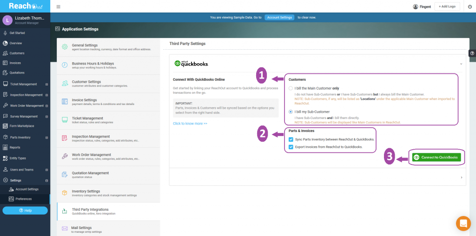Collapse the Settings sidebar submenu
The height and width of the screenshot is (236, 476).
(x=46, y=181)
